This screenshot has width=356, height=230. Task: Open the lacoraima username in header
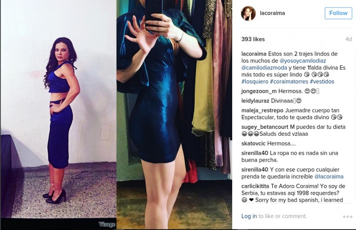272,13
